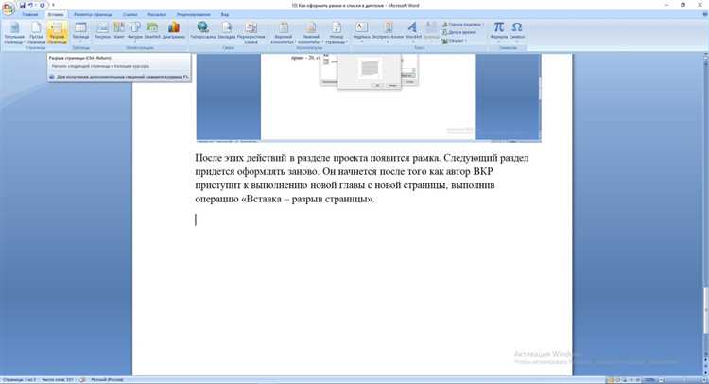Screen dimensions: 709x384
Task: Open the Фигуры shapes gallery
Action: [x=135, y=31]
